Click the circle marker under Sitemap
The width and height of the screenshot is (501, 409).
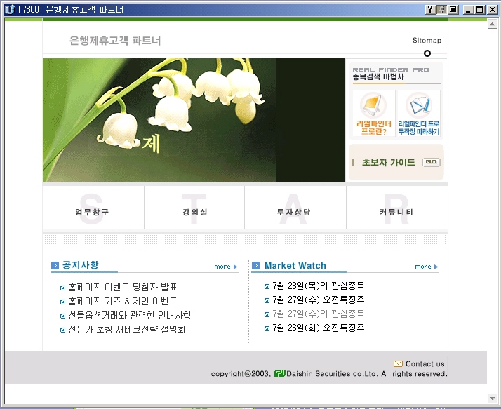(x=427, y=53)
